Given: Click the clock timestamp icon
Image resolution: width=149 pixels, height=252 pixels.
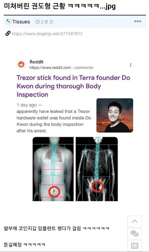Looking at the screenshot, I should pos(37,22).
